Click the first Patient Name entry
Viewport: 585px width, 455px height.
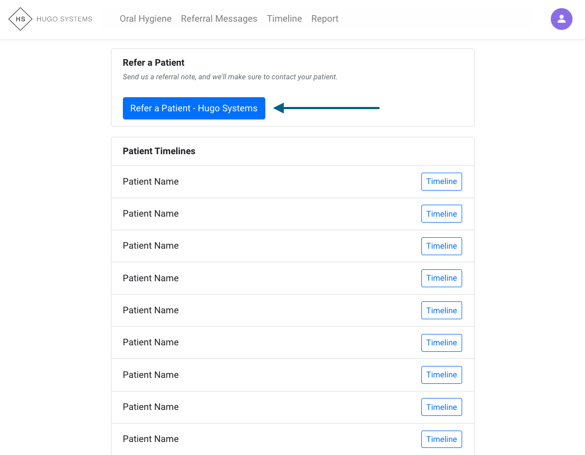(x=151, y=182)
